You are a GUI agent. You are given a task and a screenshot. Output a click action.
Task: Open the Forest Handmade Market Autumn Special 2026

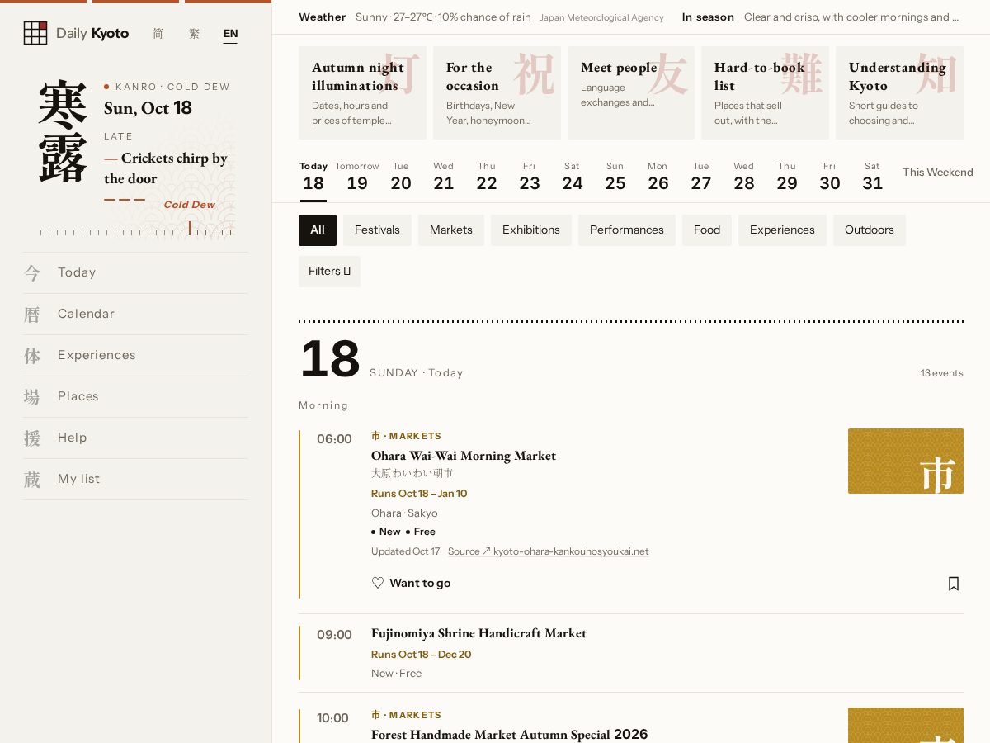[509, 735]
